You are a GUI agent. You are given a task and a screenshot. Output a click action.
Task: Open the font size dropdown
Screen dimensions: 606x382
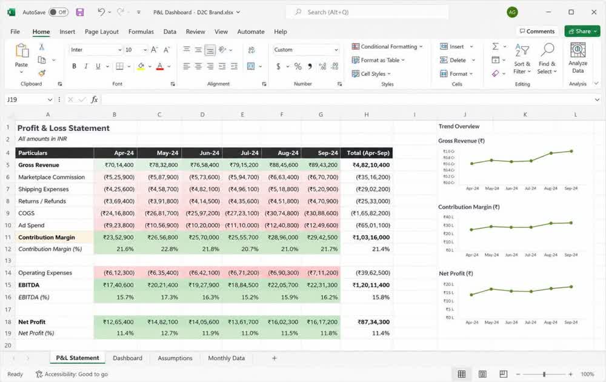pos(145,50)
